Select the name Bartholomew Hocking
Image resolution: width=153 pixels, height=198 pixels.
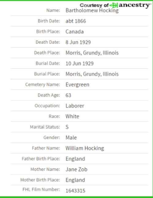click(x=92, y=10)
